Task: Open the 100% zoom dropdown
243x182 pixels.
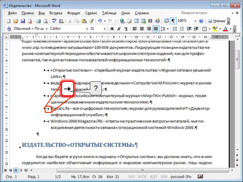Action: [195, 21]
